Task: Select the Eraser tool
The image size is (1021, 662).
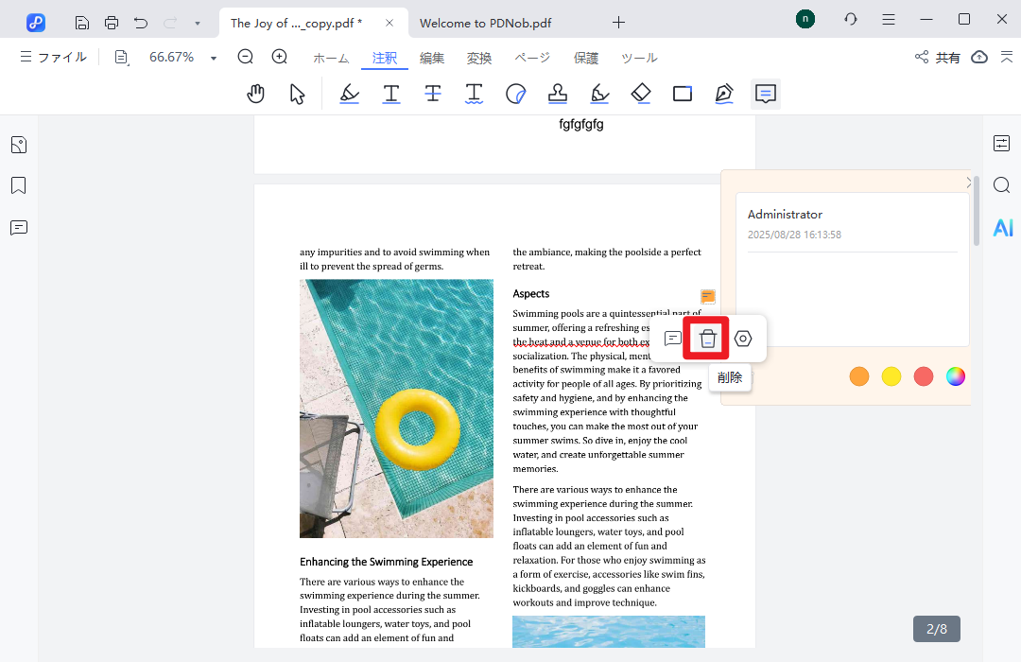Action: tap(641, 94)
